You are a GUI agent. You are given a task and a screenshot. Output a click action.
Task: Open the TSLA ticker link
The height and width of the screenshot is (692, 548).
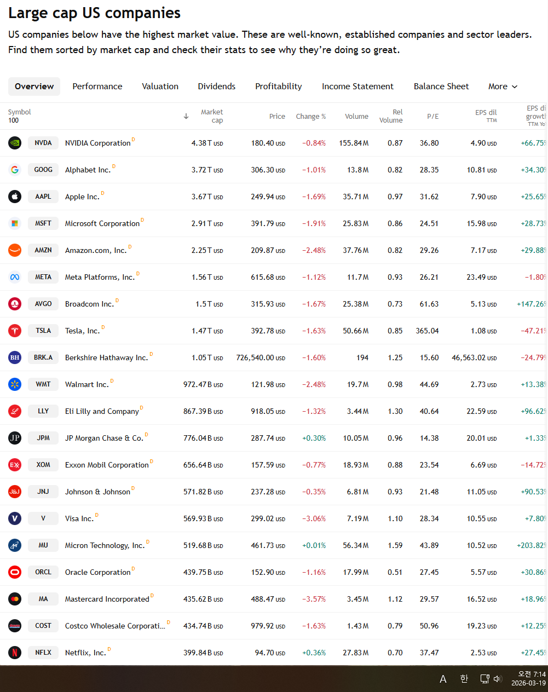[43, 331]
